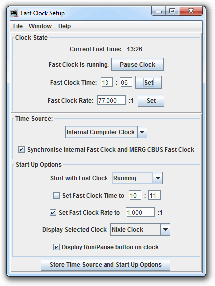Set the Fast Clock Time value

coord(148,82)
